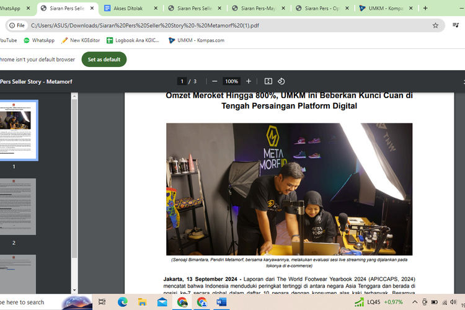The width and height of the screenshot is (465, 310).
Task: Zoom in the PDF with plus icon
Action: click(x=249, y=81)
